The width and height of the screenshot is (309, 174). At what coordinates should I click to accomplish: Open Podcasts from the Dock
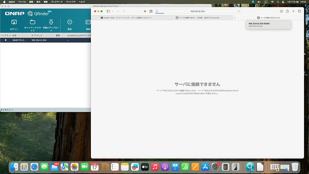[x=165, y=167]
